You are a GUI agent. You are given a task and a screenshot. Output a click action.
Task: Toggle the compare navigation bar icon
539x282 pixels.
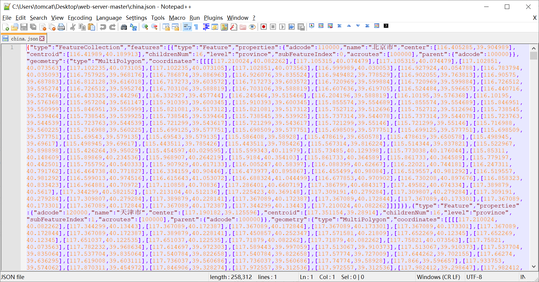377,26
